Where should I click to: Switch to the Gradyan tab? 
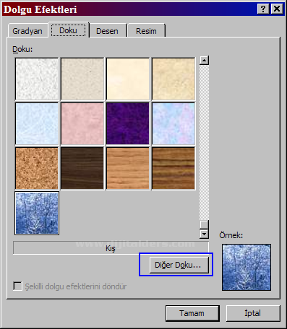(x=27, y=31)
